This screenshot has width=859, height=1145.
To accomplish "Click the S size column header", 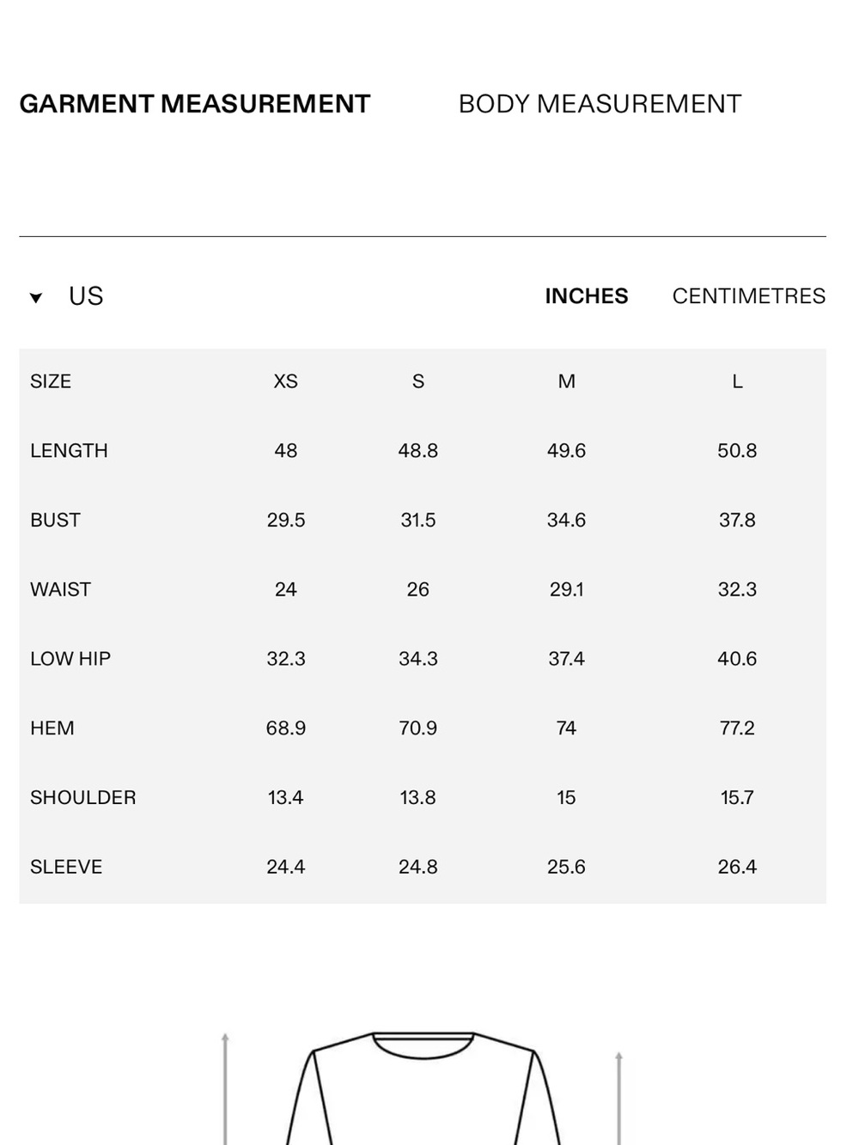I will 418,381.
